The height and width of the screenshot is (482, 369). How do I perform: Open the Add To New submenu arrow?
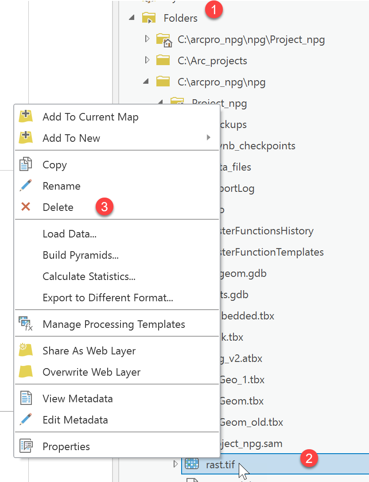[208, 138]
